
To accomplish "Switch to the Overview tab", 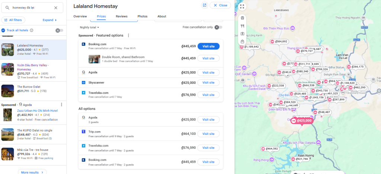I will [80, 16].
